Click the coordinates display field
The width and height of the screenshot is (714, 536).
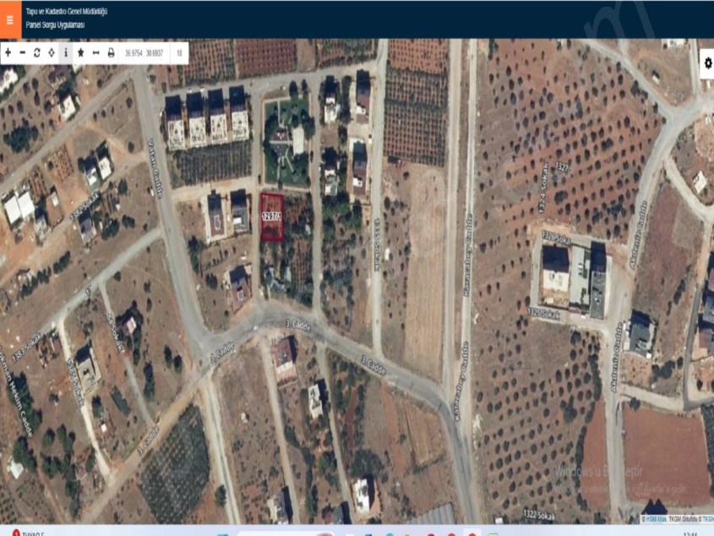144,52
